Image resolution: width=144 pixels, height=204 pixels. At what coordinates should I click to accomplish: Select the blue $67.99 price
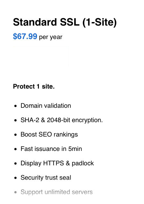[x=25, y=36]
